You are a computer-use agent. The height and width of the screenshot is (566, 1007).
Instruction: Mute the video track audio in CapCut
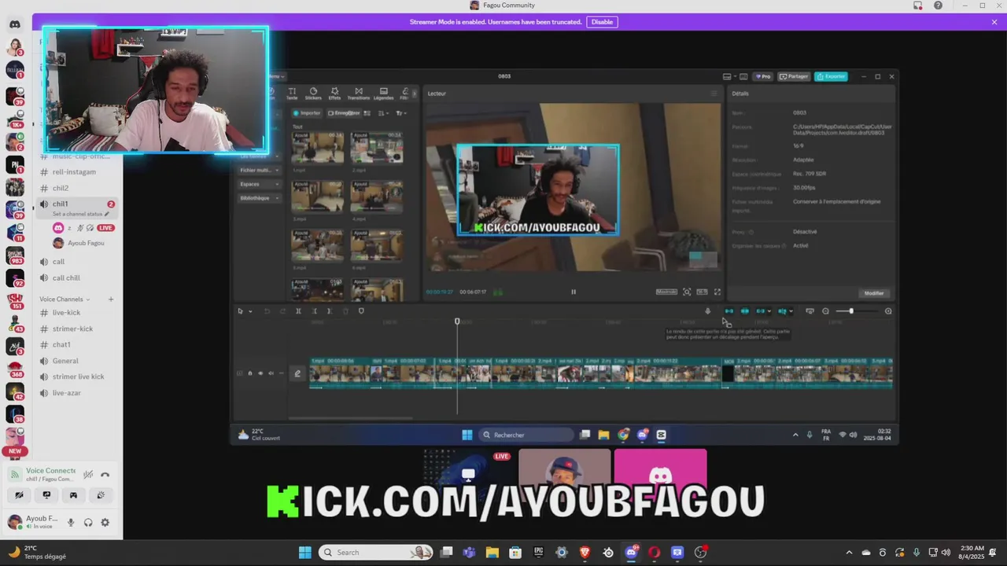271,373
